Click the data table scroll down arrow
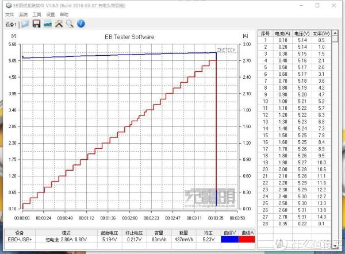This screenshot has height=254, width=345. (x=335, y=246)
